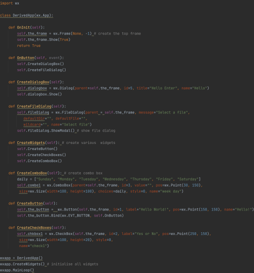The width and height of the screenshot is (254, 273).
Task: Click the 'self.dialogbox.Show()' line
Action: point(39,95)
